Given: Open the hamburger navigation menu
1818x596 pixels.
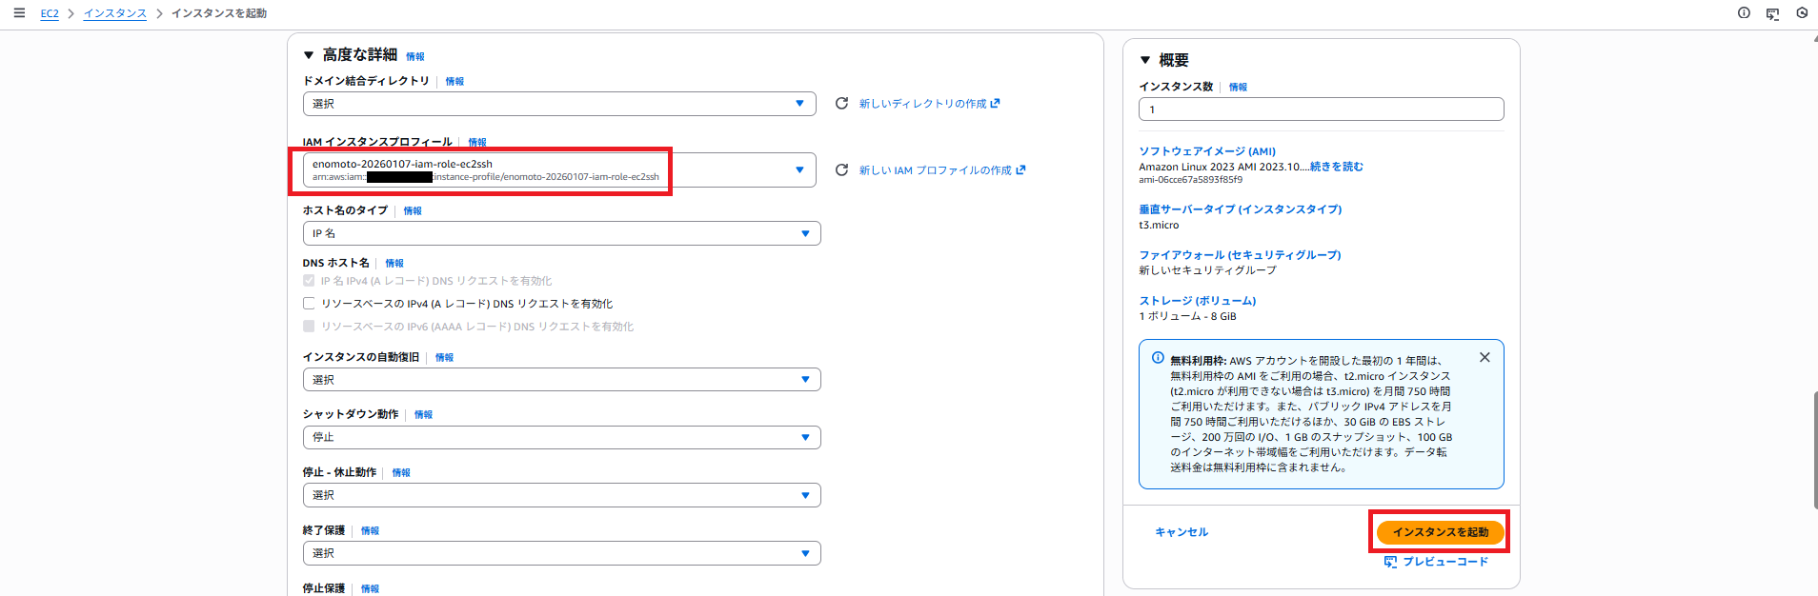Looking at the screenshot, I should pos(19,13).
